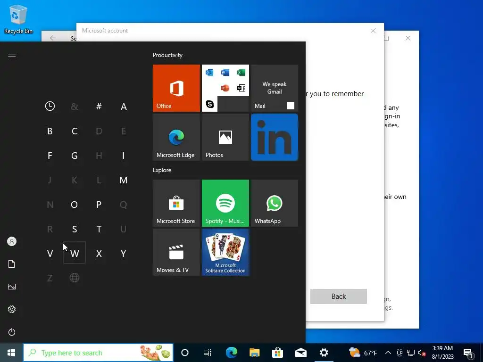Open the Action Center notifications
This screenshot has height=362, width=483.
pyautogui.click(x=468, y=353)
